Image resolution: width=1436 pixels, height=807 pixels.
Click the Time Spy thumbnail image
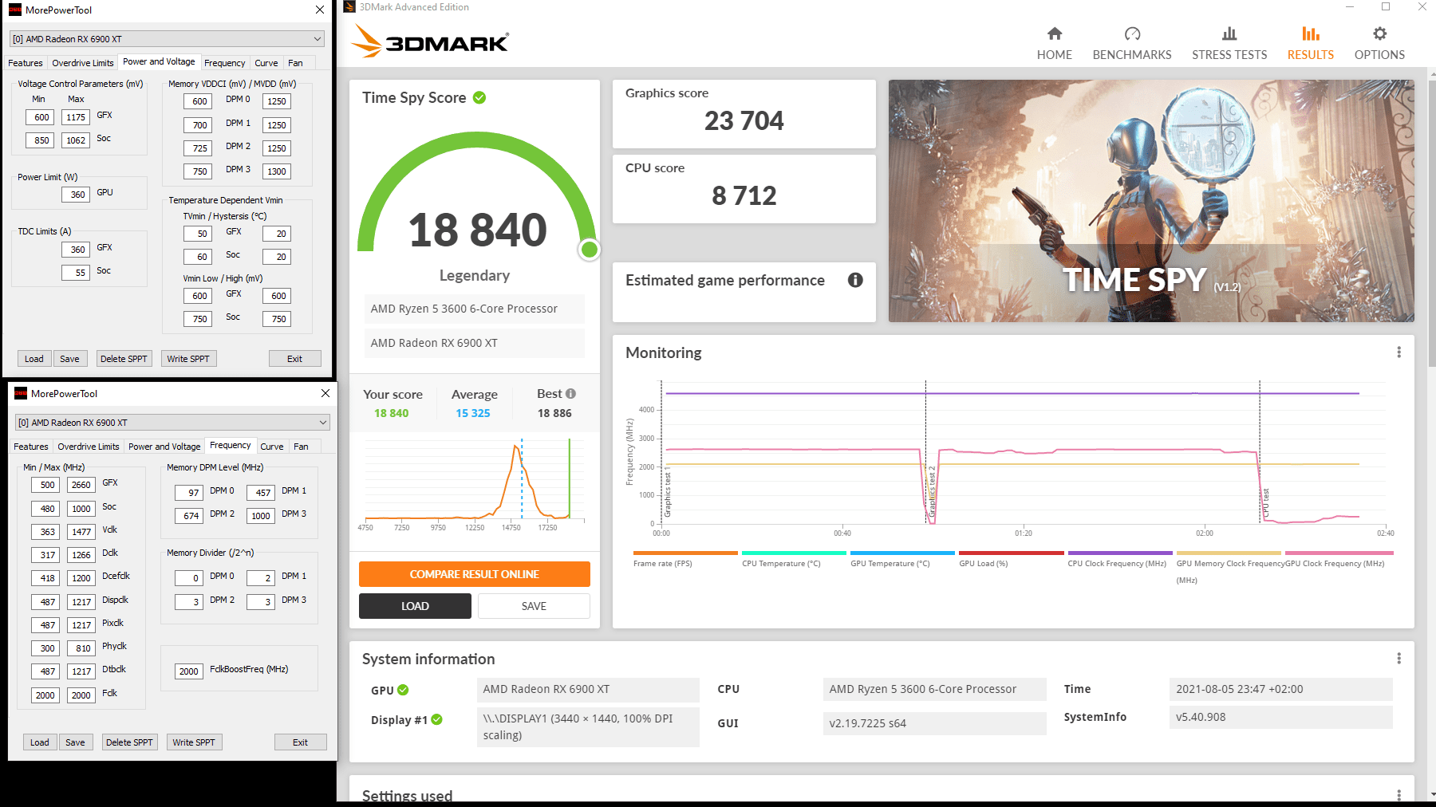click(1151, 201)
